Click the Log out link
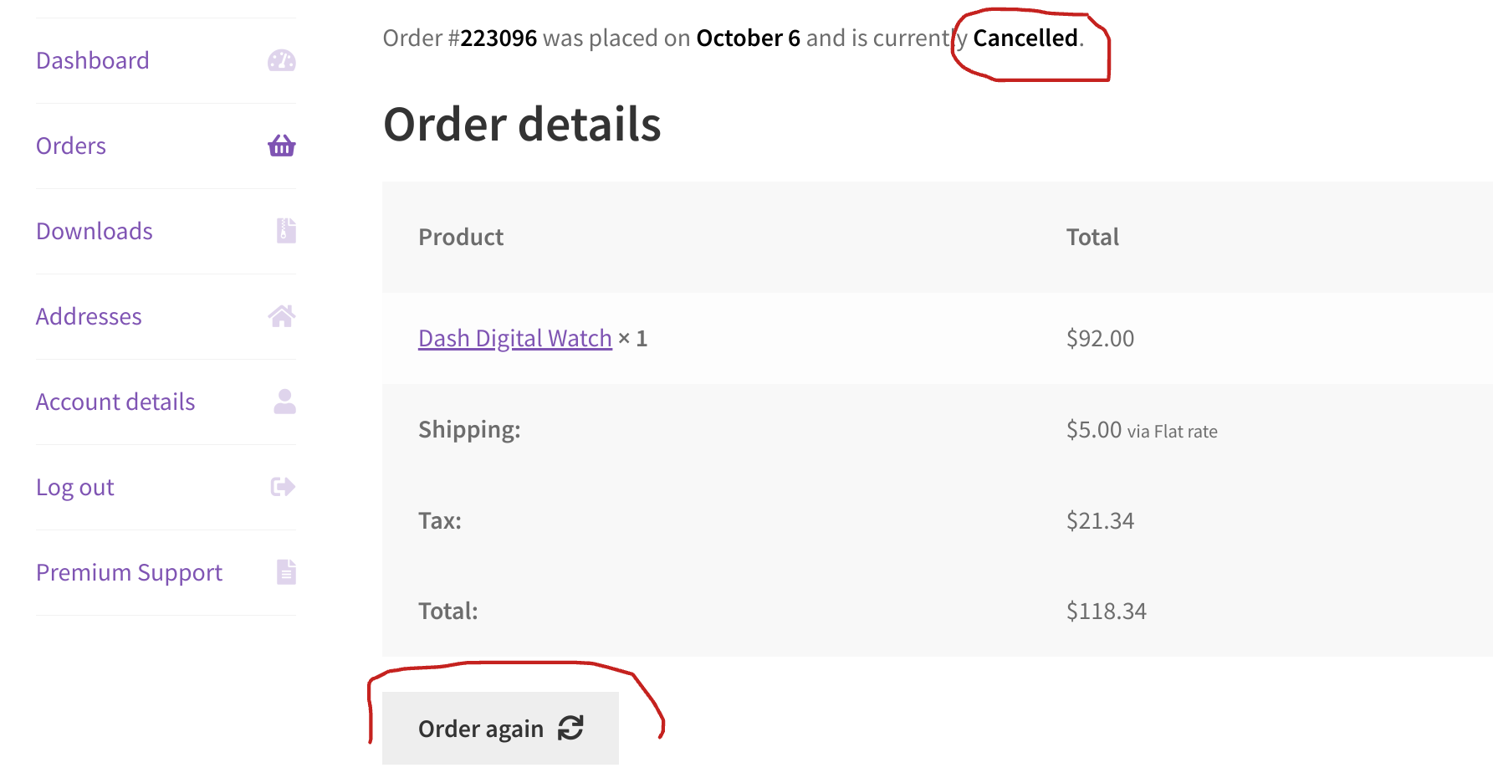 75,487
